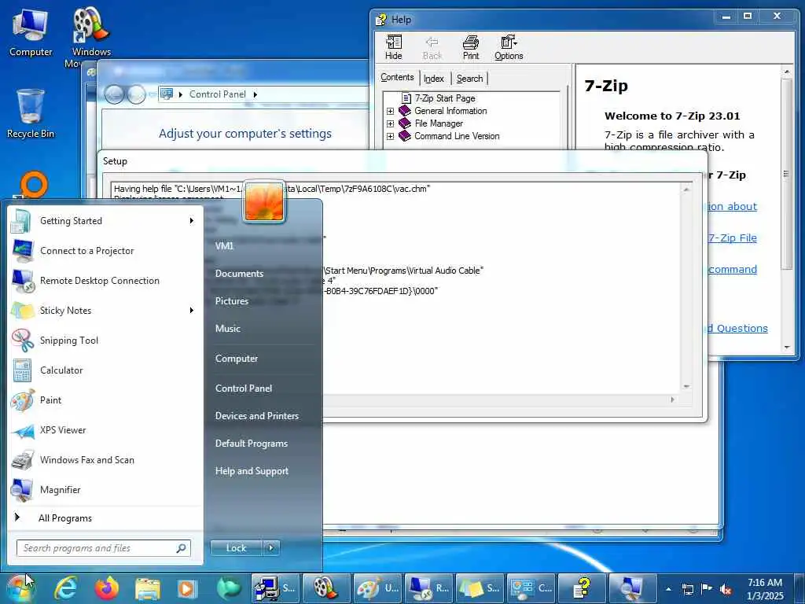Open Pictures from Start menu
Image resolution: width=805 pixels, height=604 pixels.
pyautogui.click(x=232, y=301)
